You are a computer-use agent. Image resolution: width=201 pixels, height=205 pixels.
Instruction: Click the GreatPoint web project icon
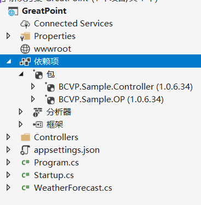tap(13, 11)
